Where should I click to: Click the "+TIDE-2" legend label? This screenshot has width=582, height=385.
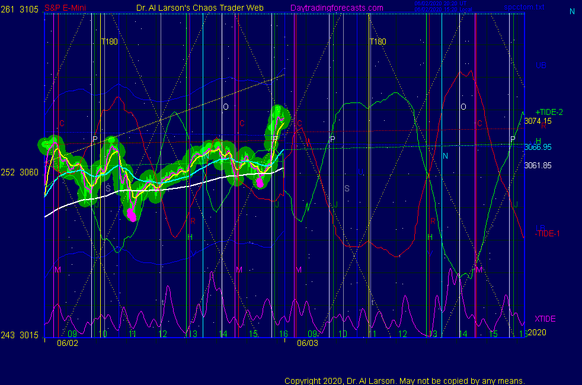pyautogui.click(x=549, y=112)
